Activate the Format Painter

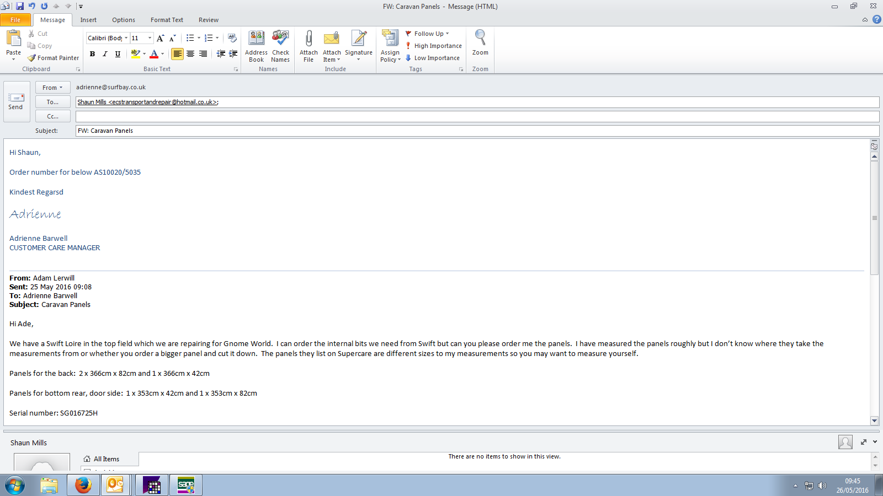pyautogui.click(x=54, y=58)
